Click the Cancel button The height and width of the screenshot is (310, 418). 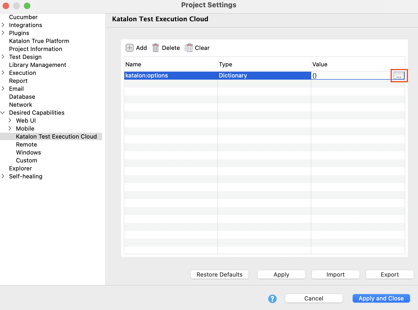(314, 298)
